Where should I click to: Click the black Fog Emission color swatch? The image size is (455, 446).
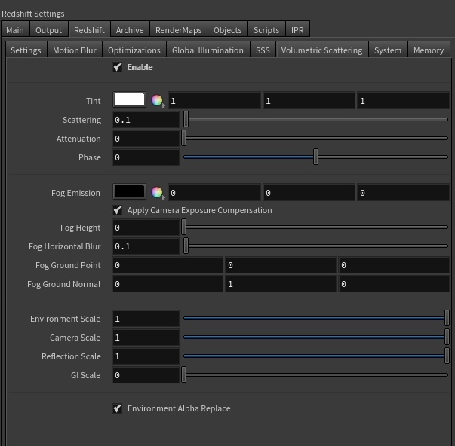tap(130, 192)
